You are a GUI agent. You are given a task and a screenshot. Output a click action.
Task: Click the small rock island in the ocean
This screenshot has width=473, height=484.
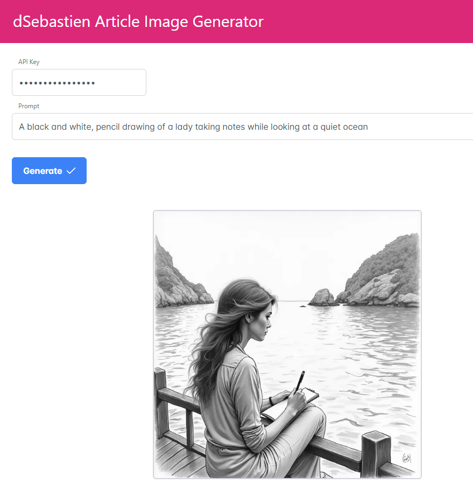323,297
